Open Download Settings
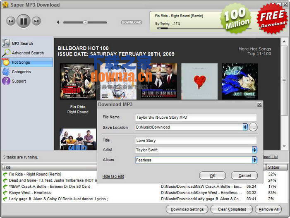This screenshot has height=218, width=290. tap(187, 209)
